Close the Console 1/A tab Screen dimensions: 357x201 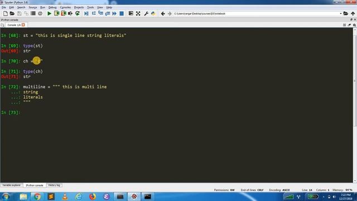pos(23,25)
